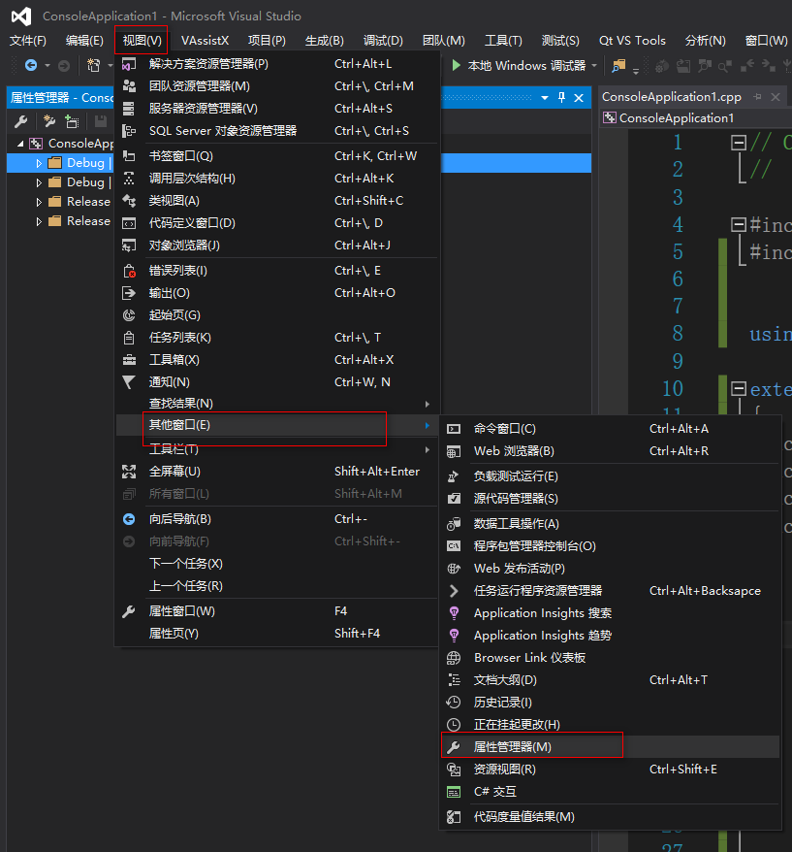Image resolution: width=792 pixels, height=852 pixels.
Task: Choose 向后导航(B) navigate backward entry
Action: pos(277,519)
